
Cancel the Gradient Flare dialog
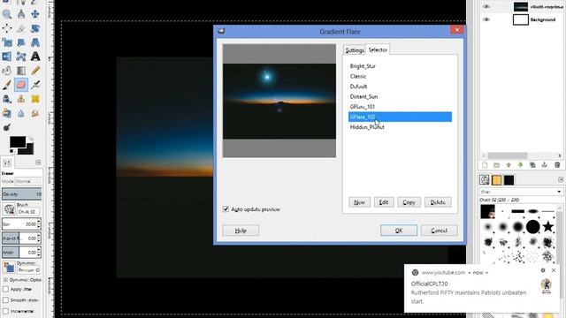click(x=439, y=231)
